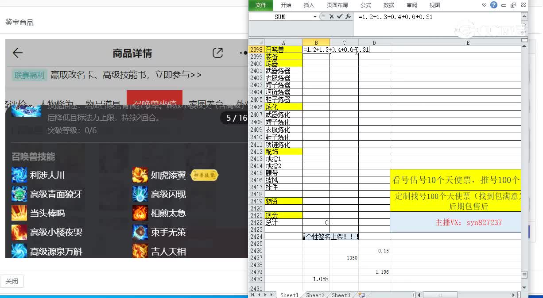543x298 pixels.
Task: Cancel the formula entry with the X icon
Action: pyautogui.click(x=331, y=16)
